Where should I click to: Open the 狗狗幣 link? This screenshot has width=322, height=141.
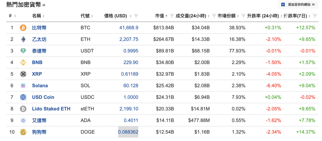coord(39,132)
